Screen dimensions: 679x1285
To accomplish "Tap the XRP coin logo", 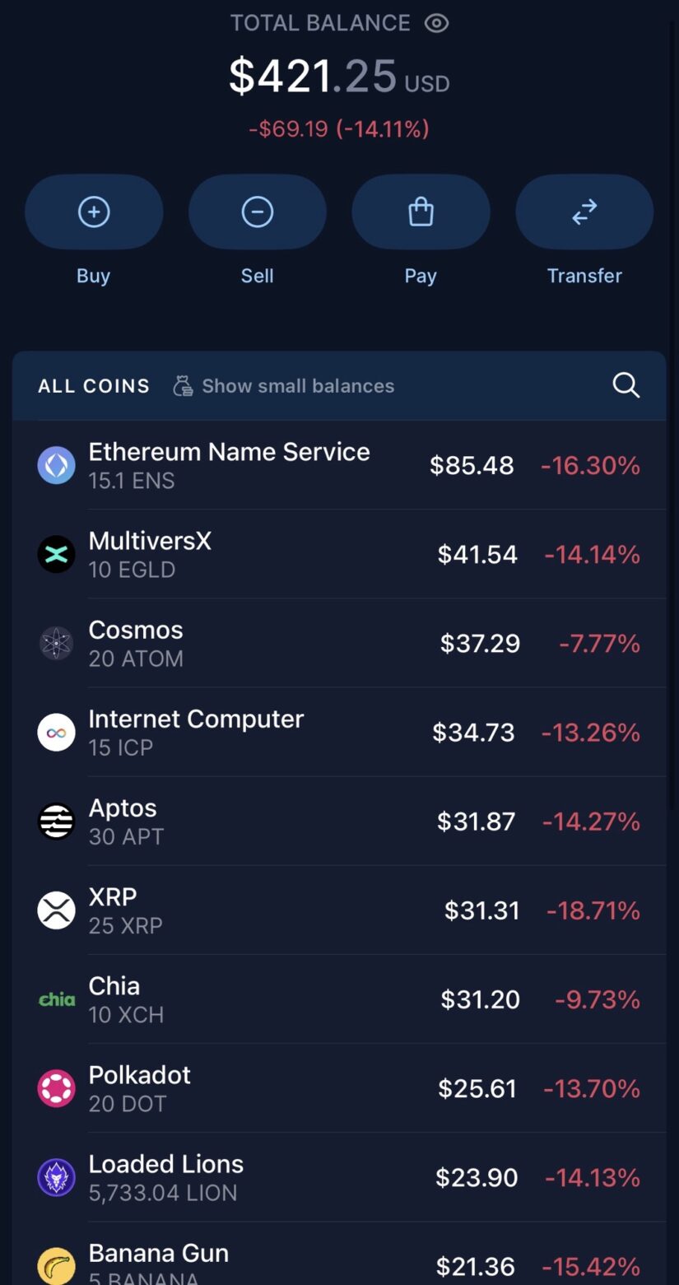I will point(57,910).
